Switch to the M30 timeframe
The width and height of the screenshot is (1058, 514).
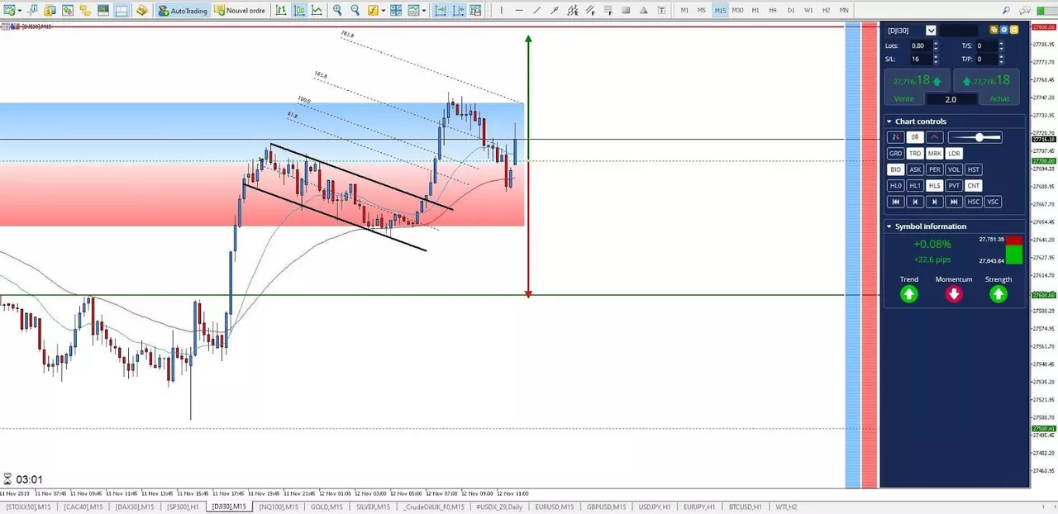737,11
